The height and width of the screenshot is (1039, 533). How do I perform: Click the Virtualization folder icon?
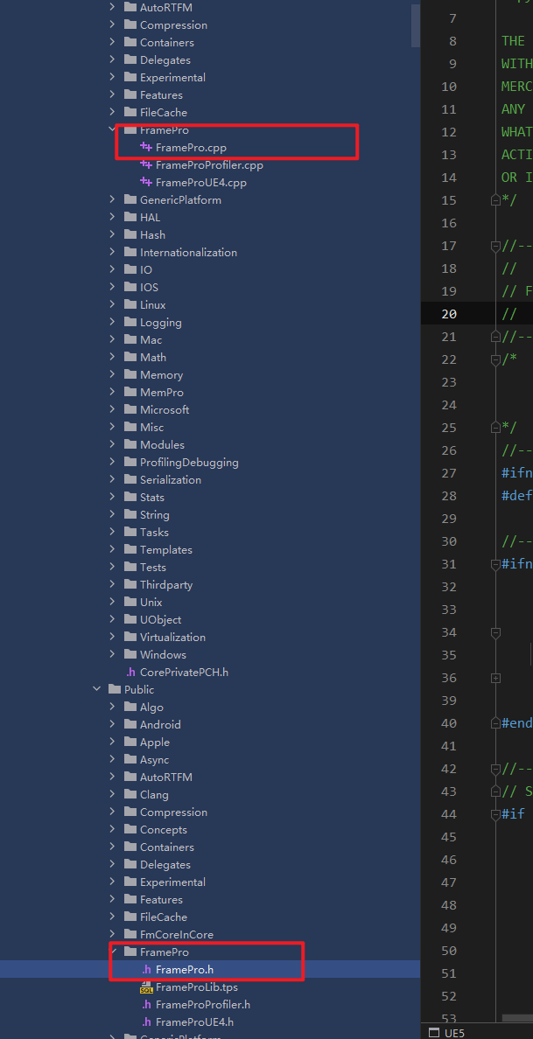(130, 637)
